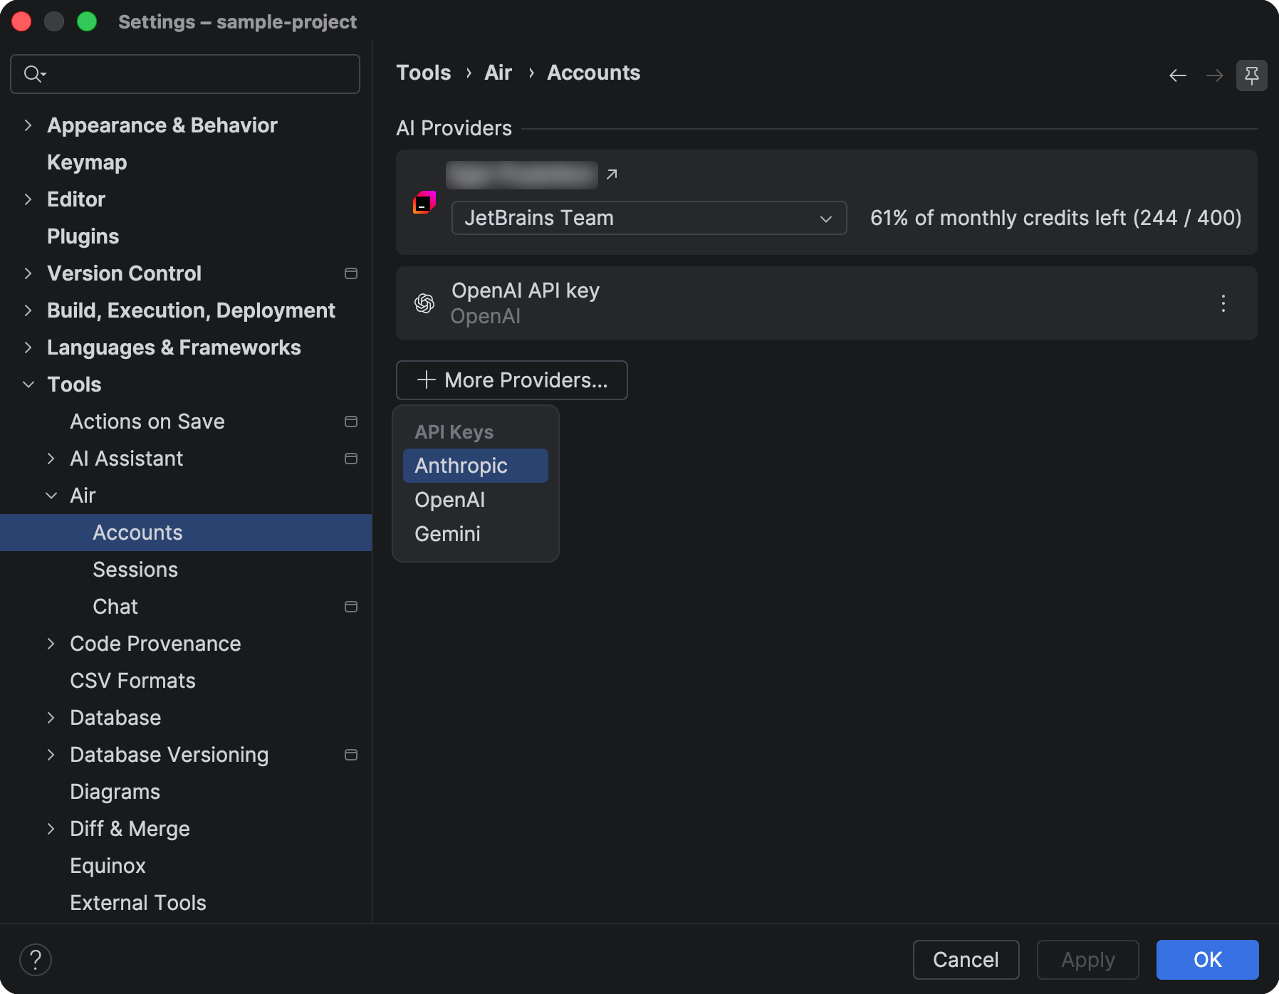1279x994 pixels.
Task: Click the back navigation arrow
Action: coord(1178,75)
